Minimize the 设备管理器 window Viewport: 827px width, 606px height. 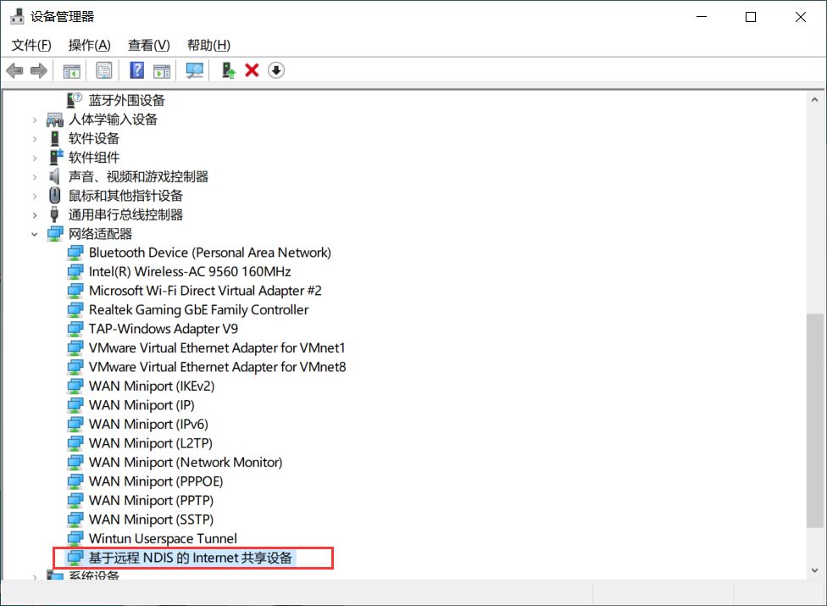[x=702, y=17]
